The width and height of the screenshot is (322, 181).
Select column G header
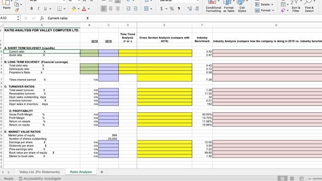[x=276, y=25]
